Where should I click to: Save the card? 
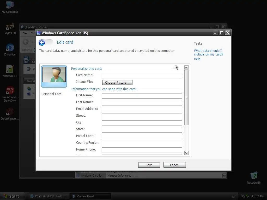point(149,165)
